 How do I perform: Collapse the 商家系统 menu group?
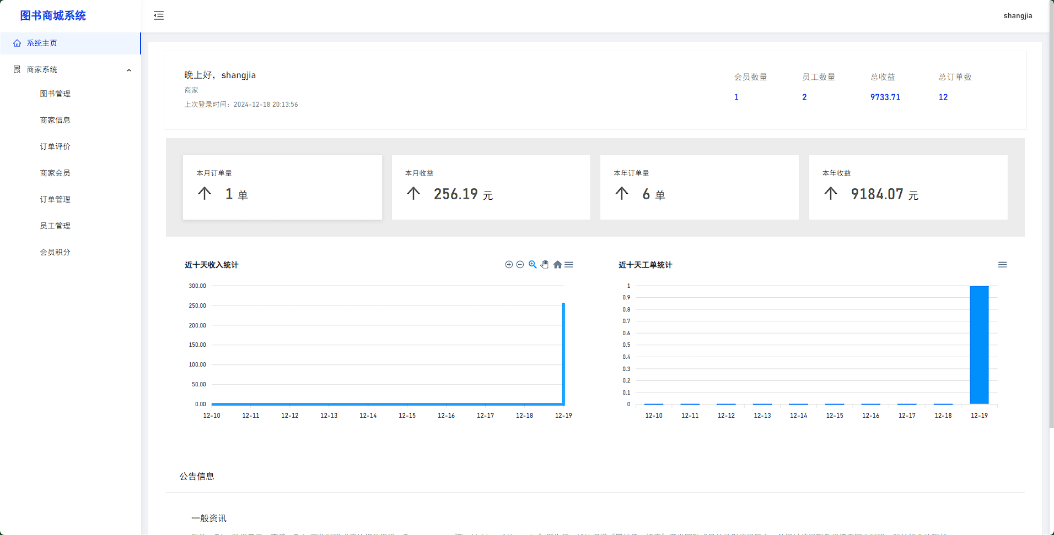click(x=129, y=69)
